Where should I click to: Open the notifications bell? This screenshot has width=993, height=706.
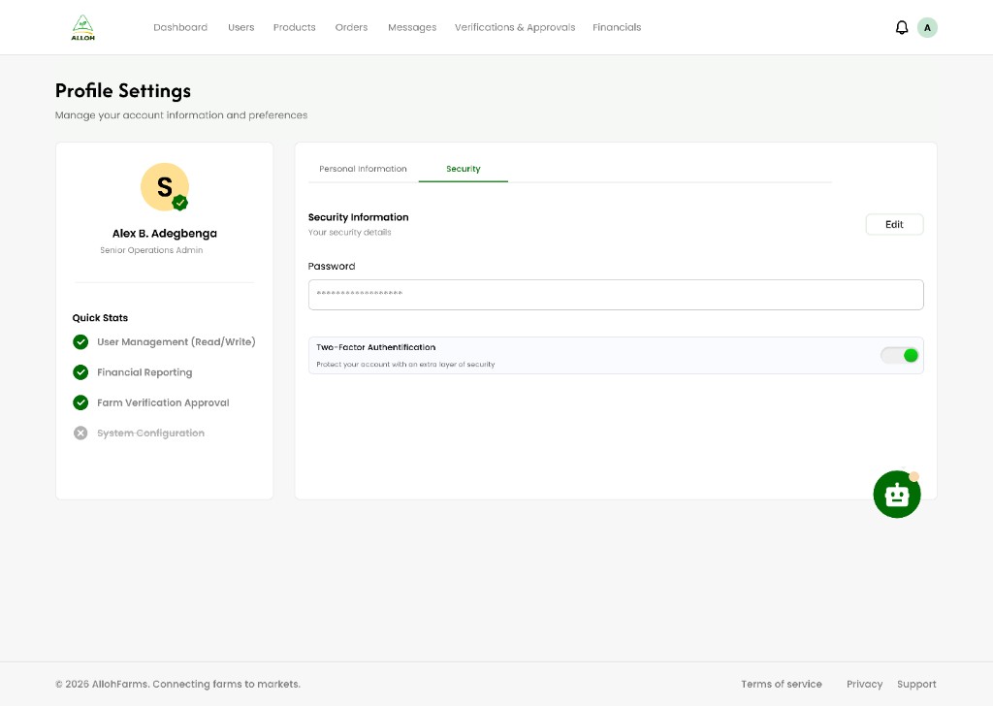pos(902,27)
